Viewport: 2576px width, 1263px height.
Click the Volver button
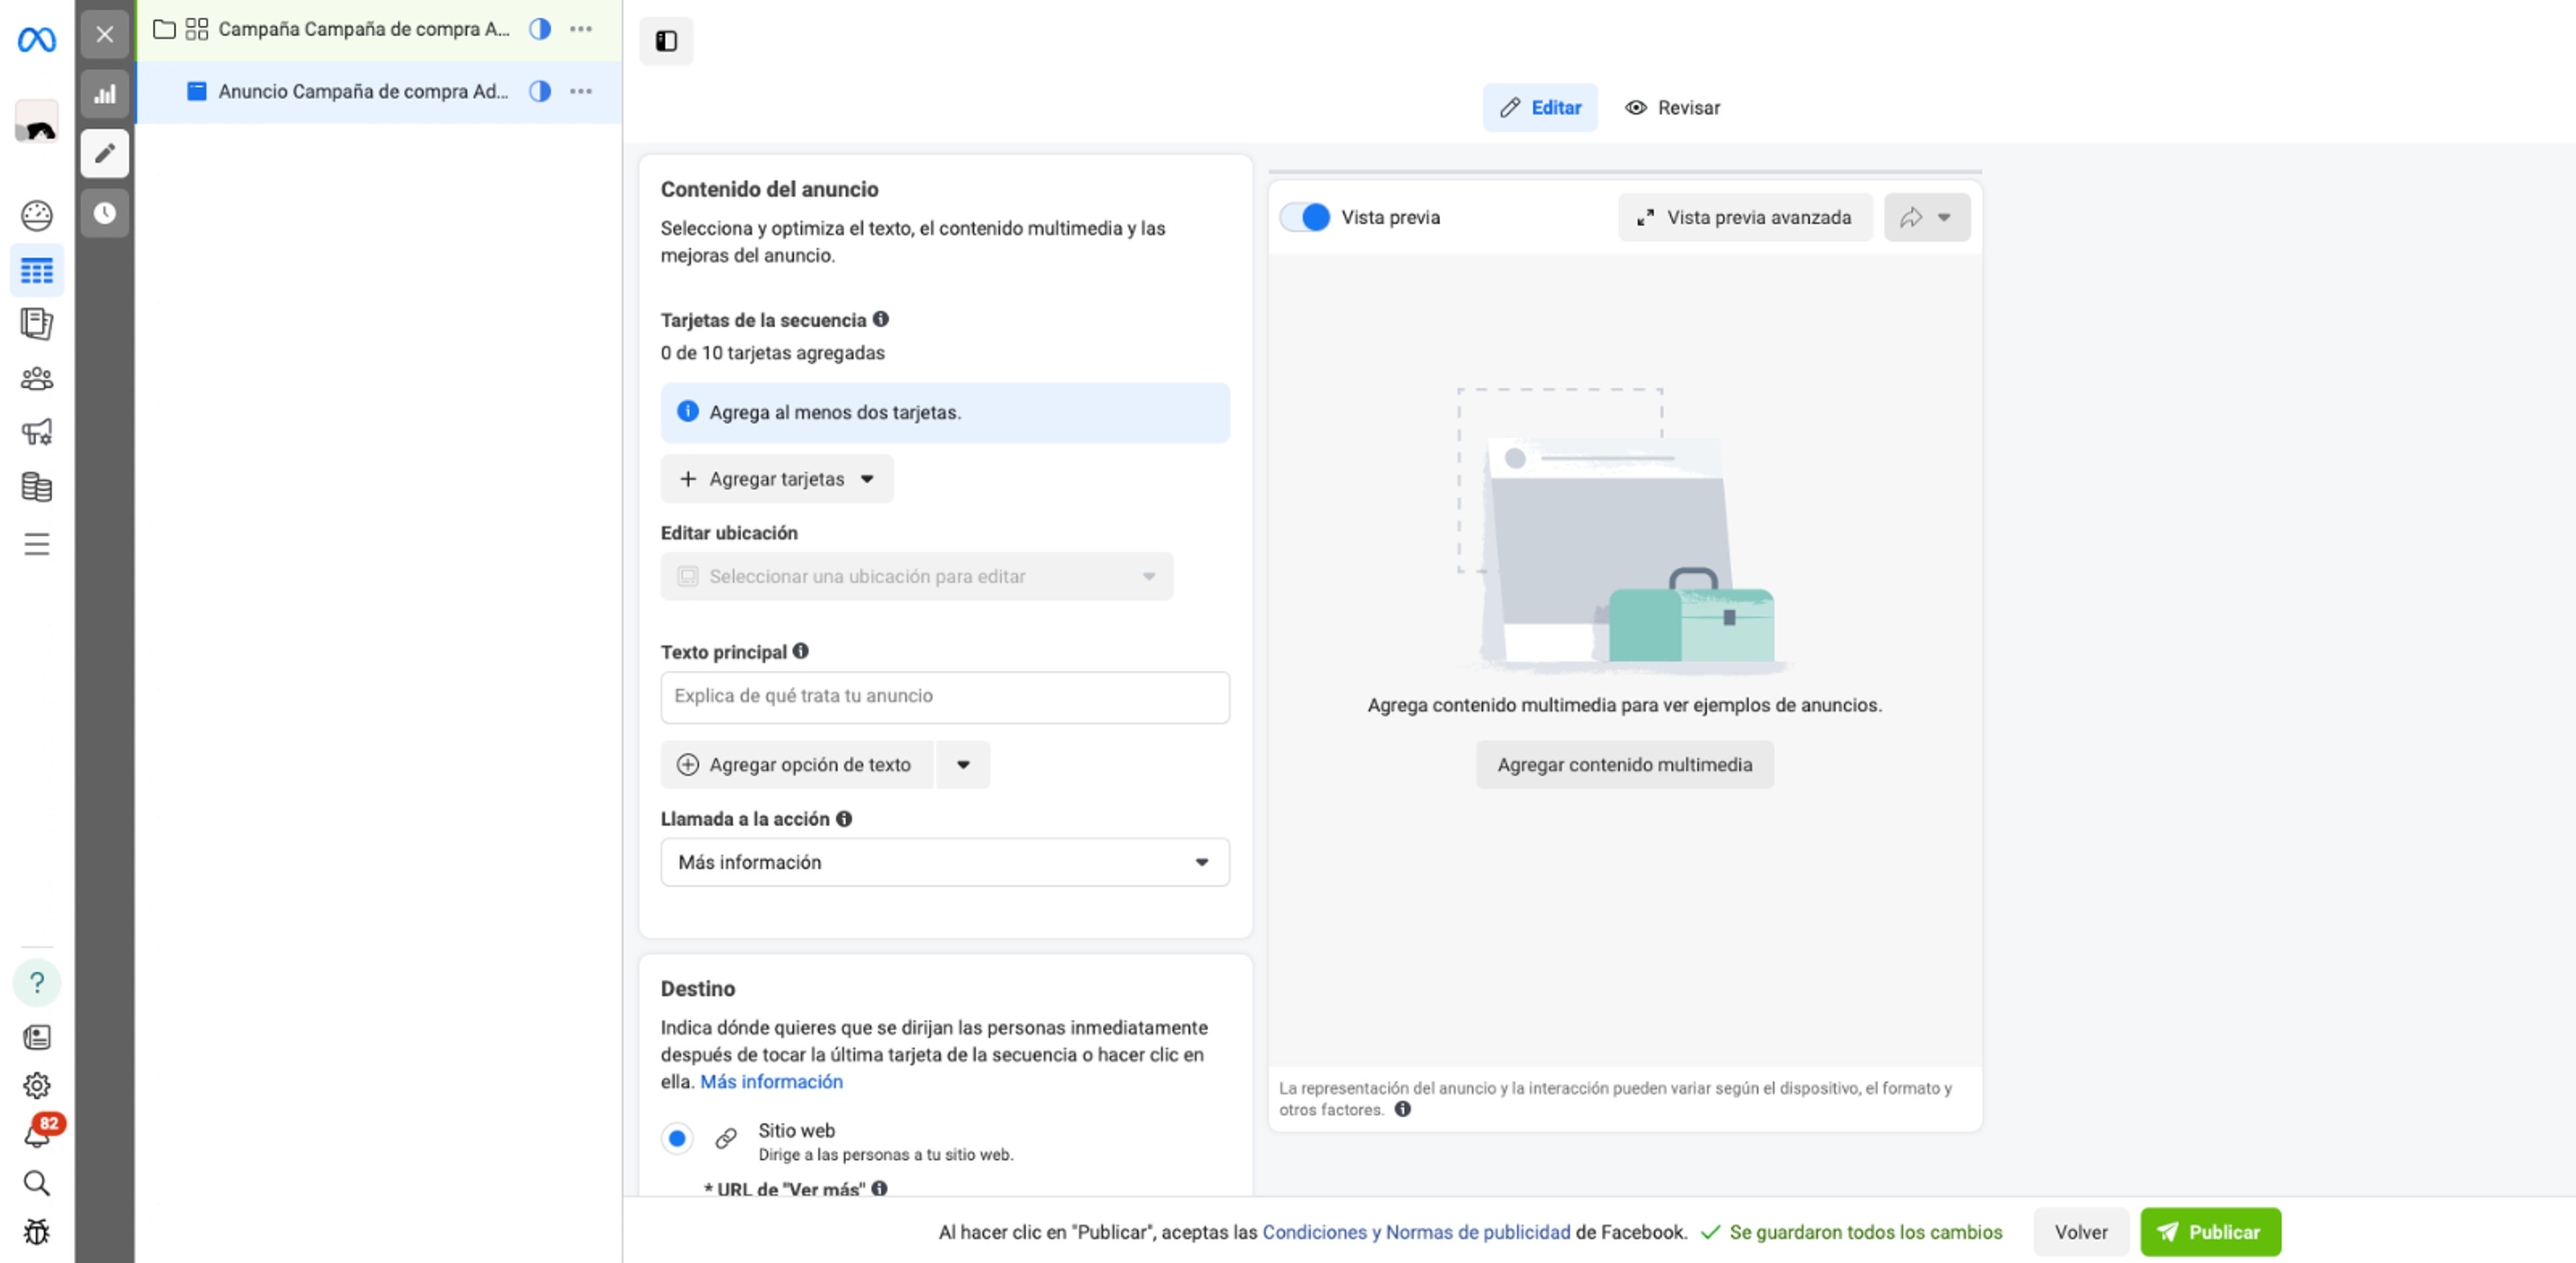(2081, 1232)
